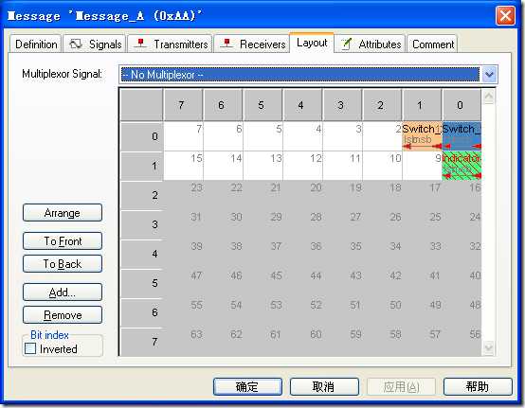This screenshot has width=525, height=408.
Task: Click column header 0 in layout grid
Action: point(462,105)
